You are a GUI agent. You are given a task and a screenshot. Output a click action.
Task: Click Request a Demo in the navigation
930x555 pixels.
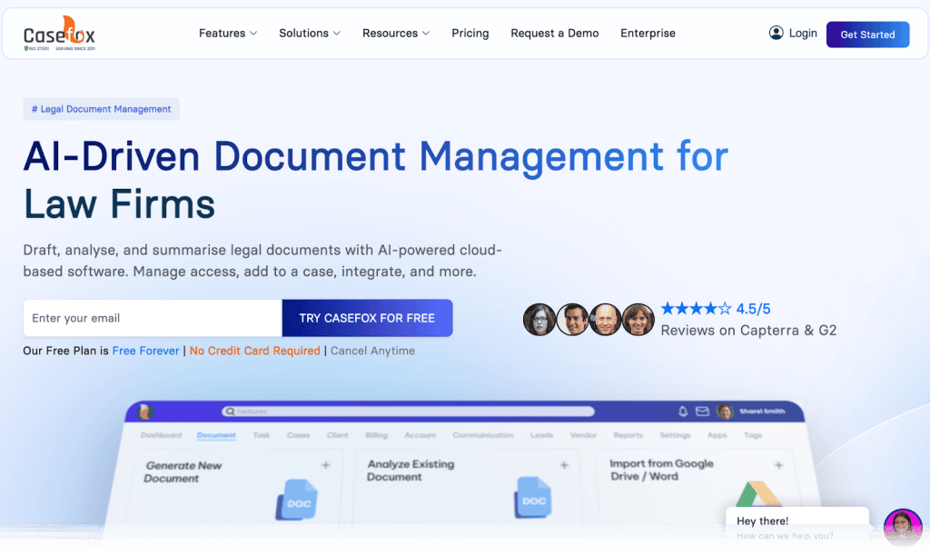[554, 33]
